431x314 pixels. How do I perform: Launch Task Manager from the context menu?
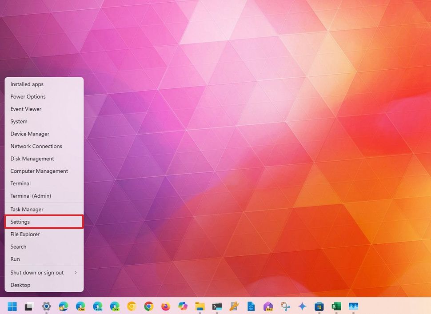[27, 209]
